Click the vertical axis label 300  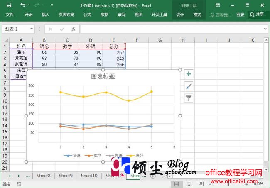31,85
